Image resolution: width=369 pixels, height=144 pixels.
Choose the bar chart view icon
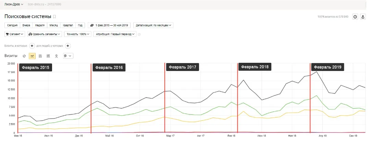tap(48, 56)
